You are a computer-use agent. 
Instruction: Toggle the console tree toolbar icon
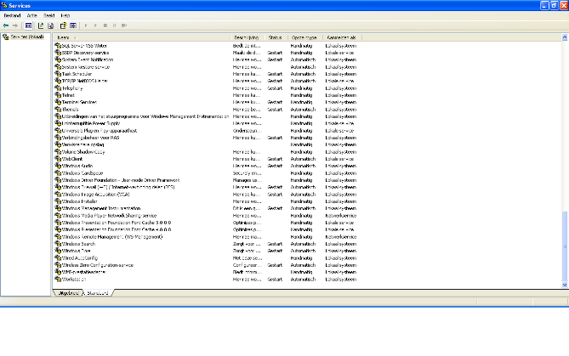pos(28,25)
